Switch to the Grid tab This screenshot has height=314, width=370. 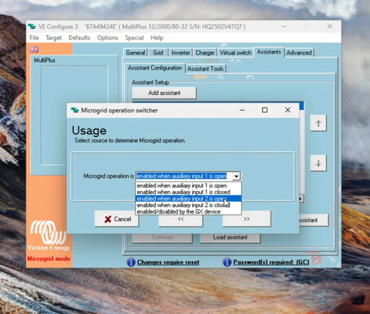pos(158,53)
